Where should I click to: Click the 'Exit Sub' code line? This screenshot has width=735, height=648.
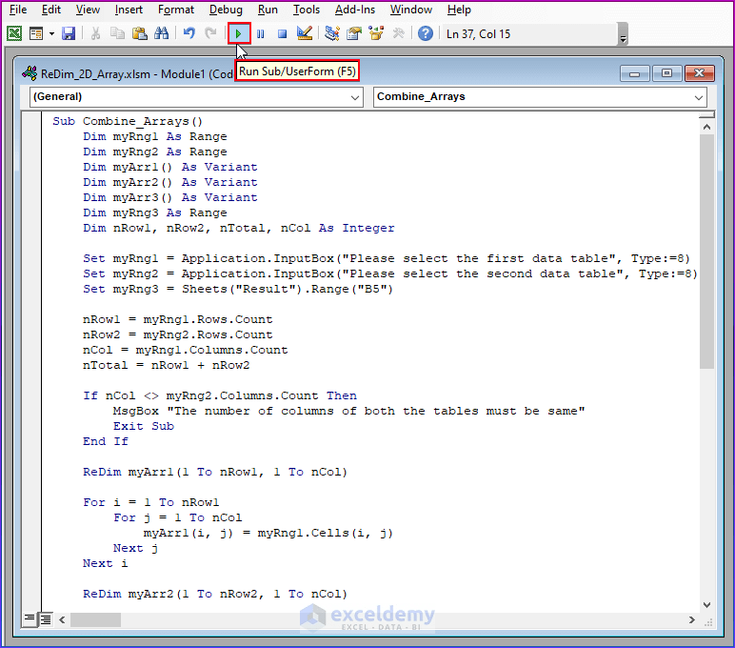point(144,427)
